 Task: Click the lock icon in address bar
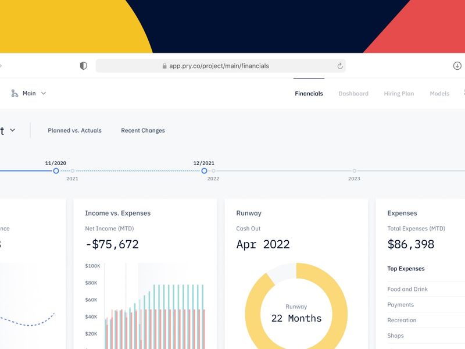coord(164,66)
